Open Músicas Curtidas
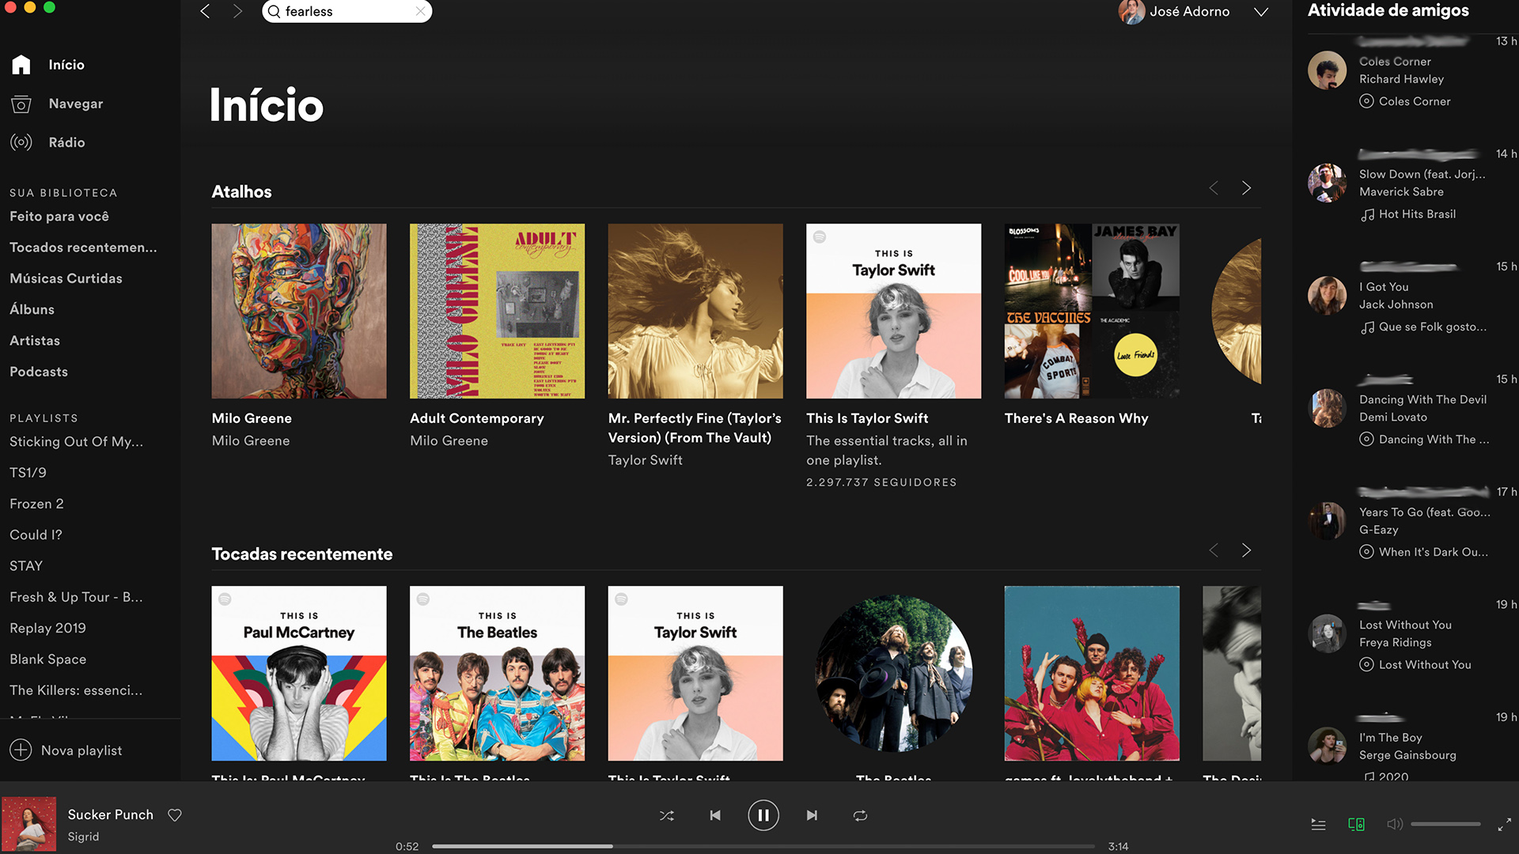Image resolution: width=1519 pixels, height=854 pixels. tap(66, 278)
